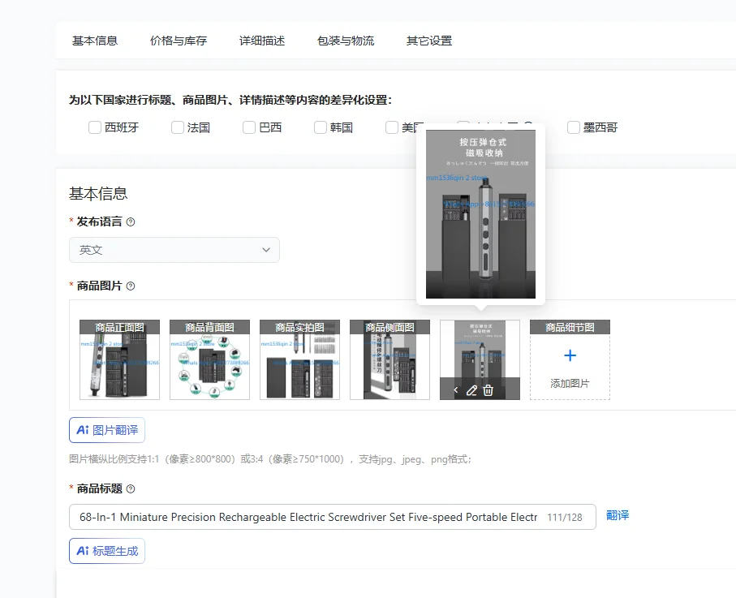Open the 其它设置 tab
Image resolution: width=736 pixels, height=598 pixels.
(429, 41)
